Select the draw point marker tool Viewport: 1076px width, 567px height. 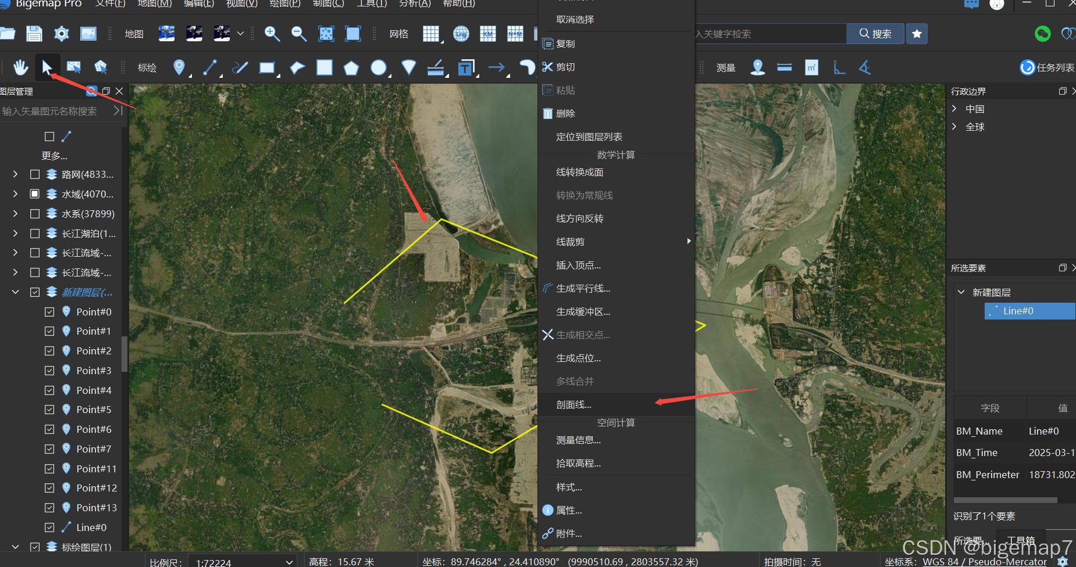click(x=180, y=67)
